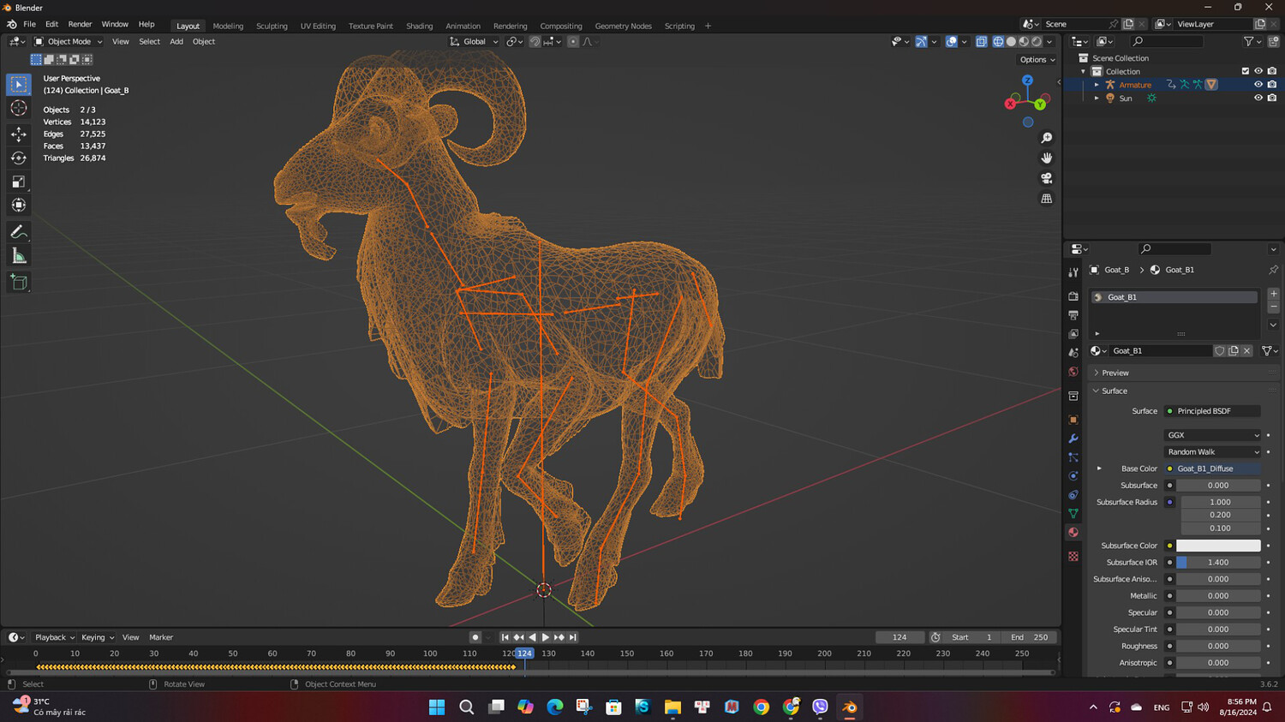Switch to Rendered viewport shading
Viewport: 1285px width, 722px height.
pyautogui.click(x=1037, y=41)
